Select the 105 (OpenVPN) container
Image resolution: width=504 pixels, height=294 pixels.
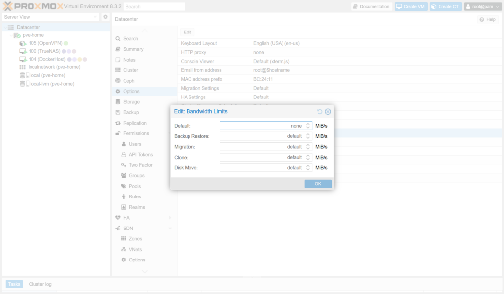pos(45,43)
